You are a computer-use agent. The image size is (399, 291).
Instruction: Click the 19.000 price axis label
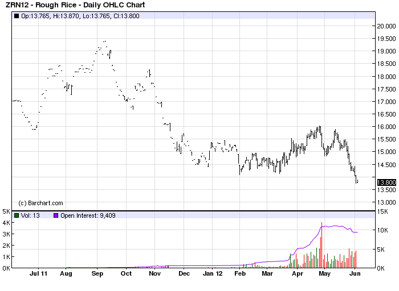coord(386,51)
